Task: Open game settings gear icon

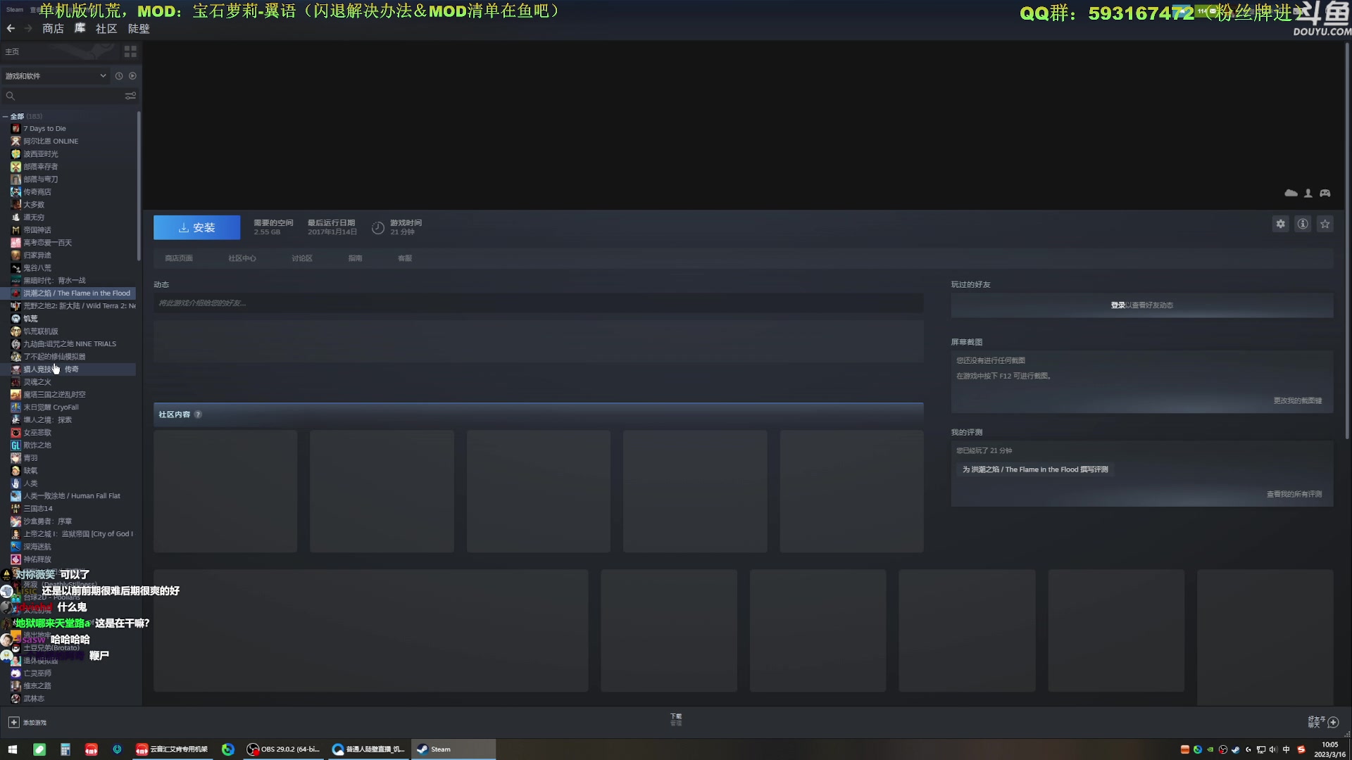Action: tap(1280, 224)
